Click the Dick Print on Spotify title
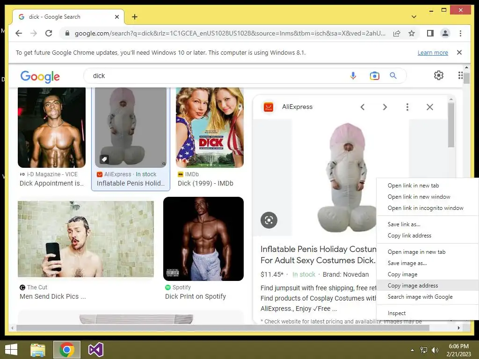479x359 pixels. (x=196, y=296)
